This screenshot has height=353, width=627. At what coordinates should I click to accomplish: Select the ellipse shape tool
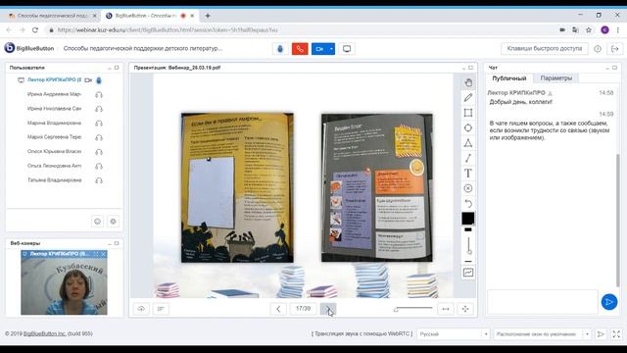pos(468,128)
